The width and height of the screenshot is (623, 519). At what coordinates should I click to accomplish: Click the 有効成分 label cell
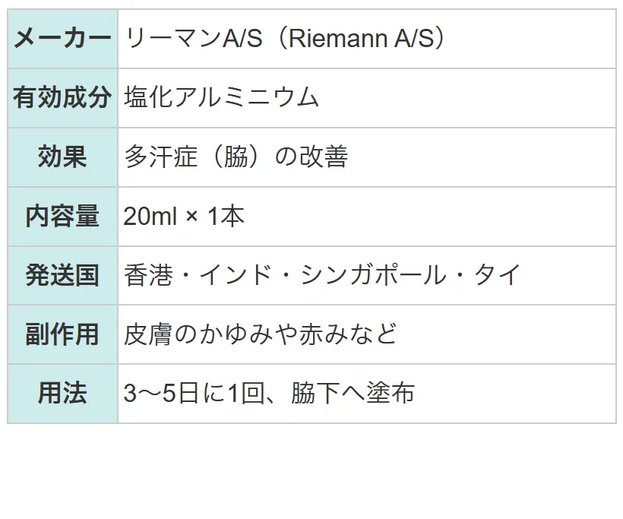[x=63, y=98]
